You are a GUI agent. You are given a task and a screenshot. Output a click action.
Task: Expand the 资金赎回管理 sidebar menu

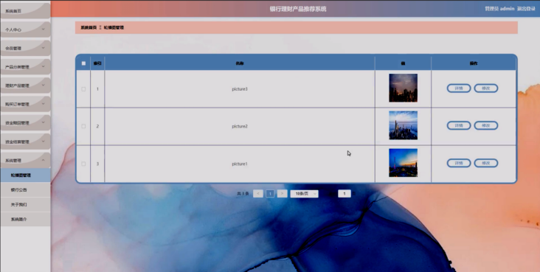coord(25,123)
